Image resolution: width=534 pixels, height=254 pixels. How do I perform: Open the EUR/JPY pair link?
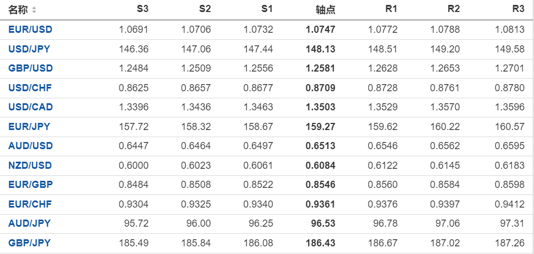[x=29, y=127]
